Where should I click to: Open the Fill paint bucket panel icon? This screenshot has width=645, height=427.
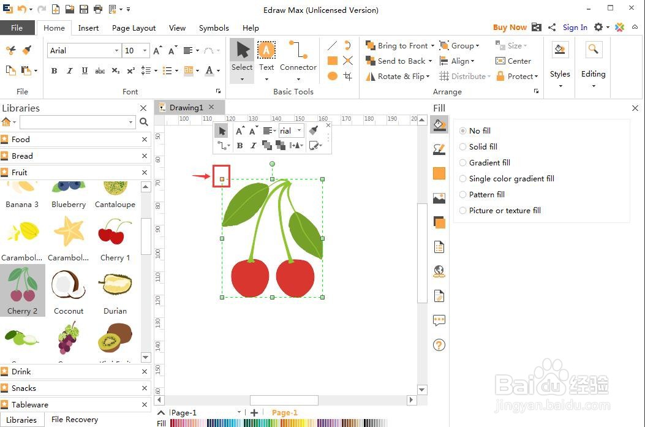pos(439,124)
